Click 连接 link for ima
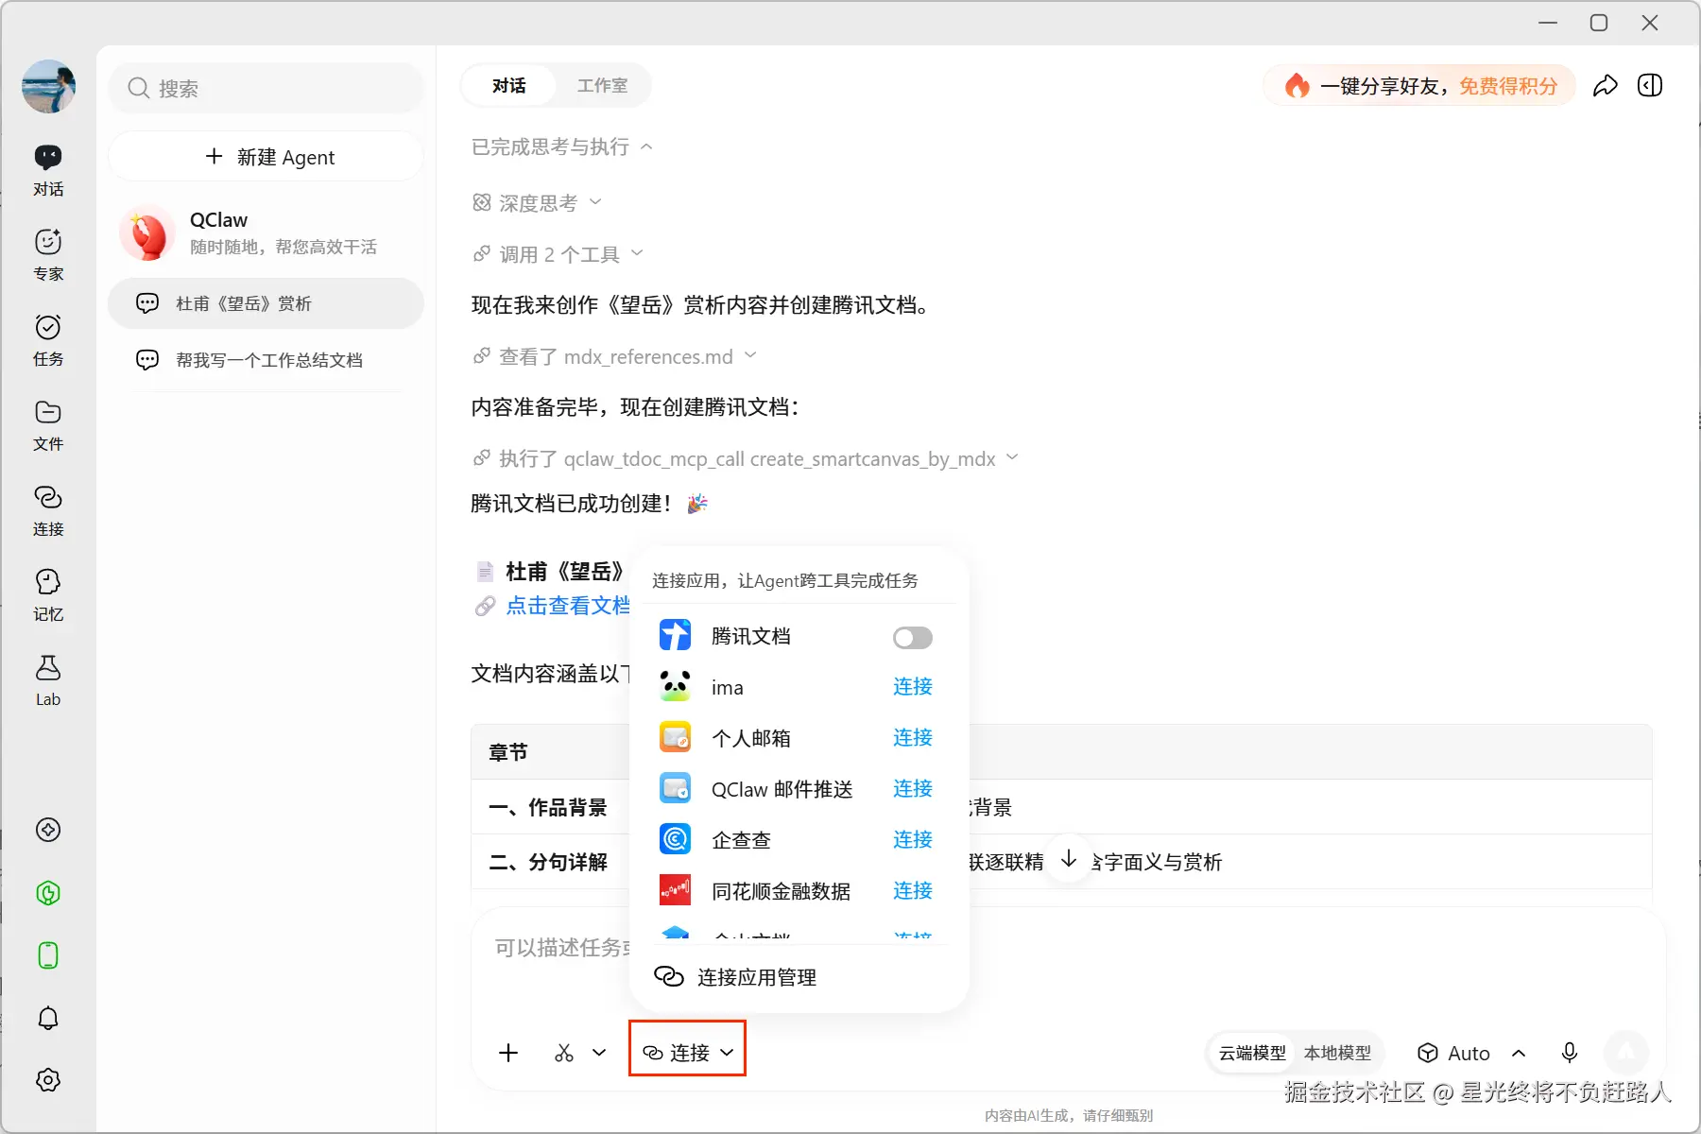This screenshot has width=1701, height=1134. point(913,686)
